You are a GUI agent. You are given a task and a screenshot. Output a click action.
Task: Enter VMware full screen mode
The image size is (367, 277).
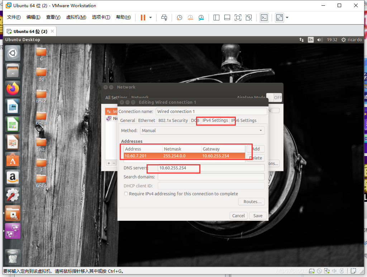tap(238, 18)
